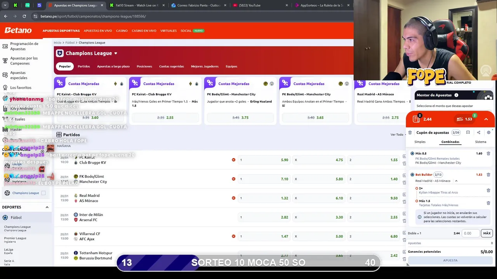
Task: Open Mentor de Apuestas info icon
Action: pyautogui.click(x=456, y=95)
